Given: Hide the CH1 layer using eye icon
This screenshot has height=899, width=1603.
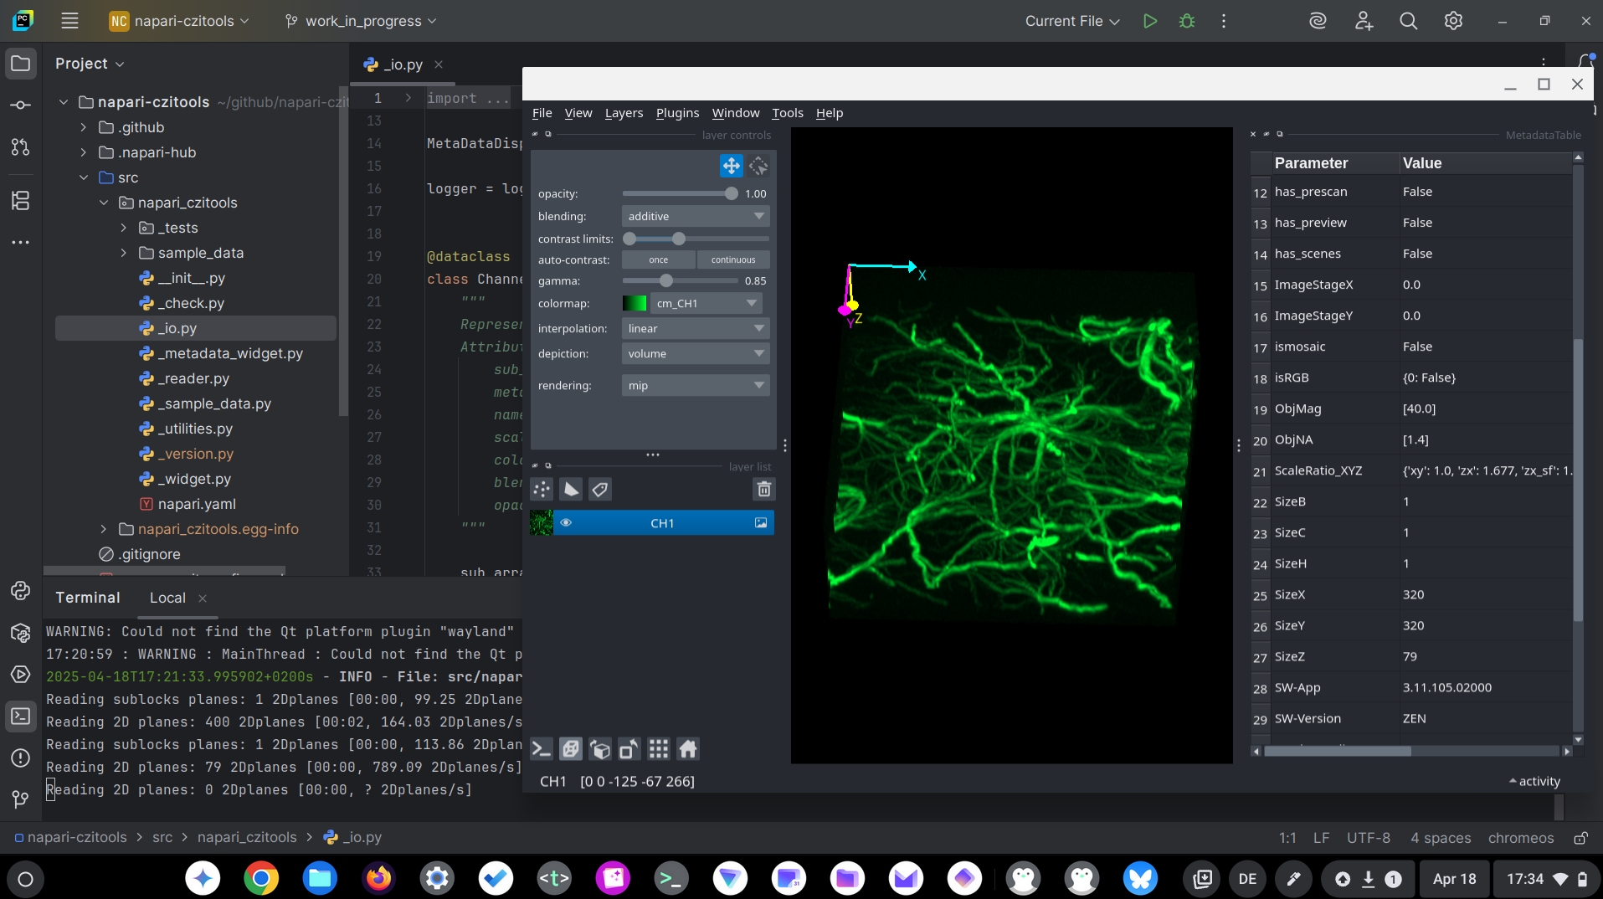Looking at the screenshot, I should pos(566,523).
